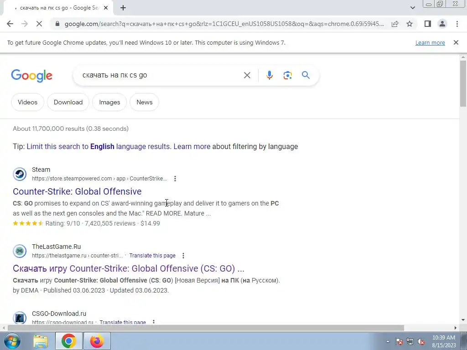
Task: Submit search with magnifying glass icon
Action: (306, 75)
